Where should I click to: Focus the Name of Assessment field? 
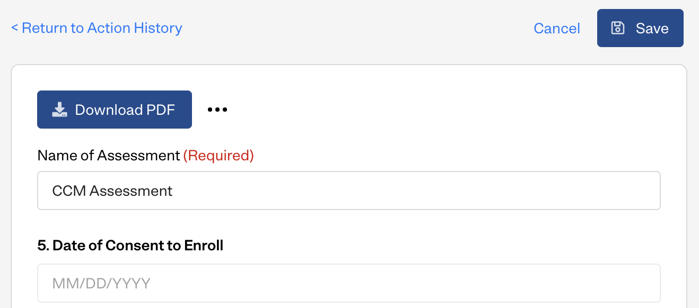[349, 191]
